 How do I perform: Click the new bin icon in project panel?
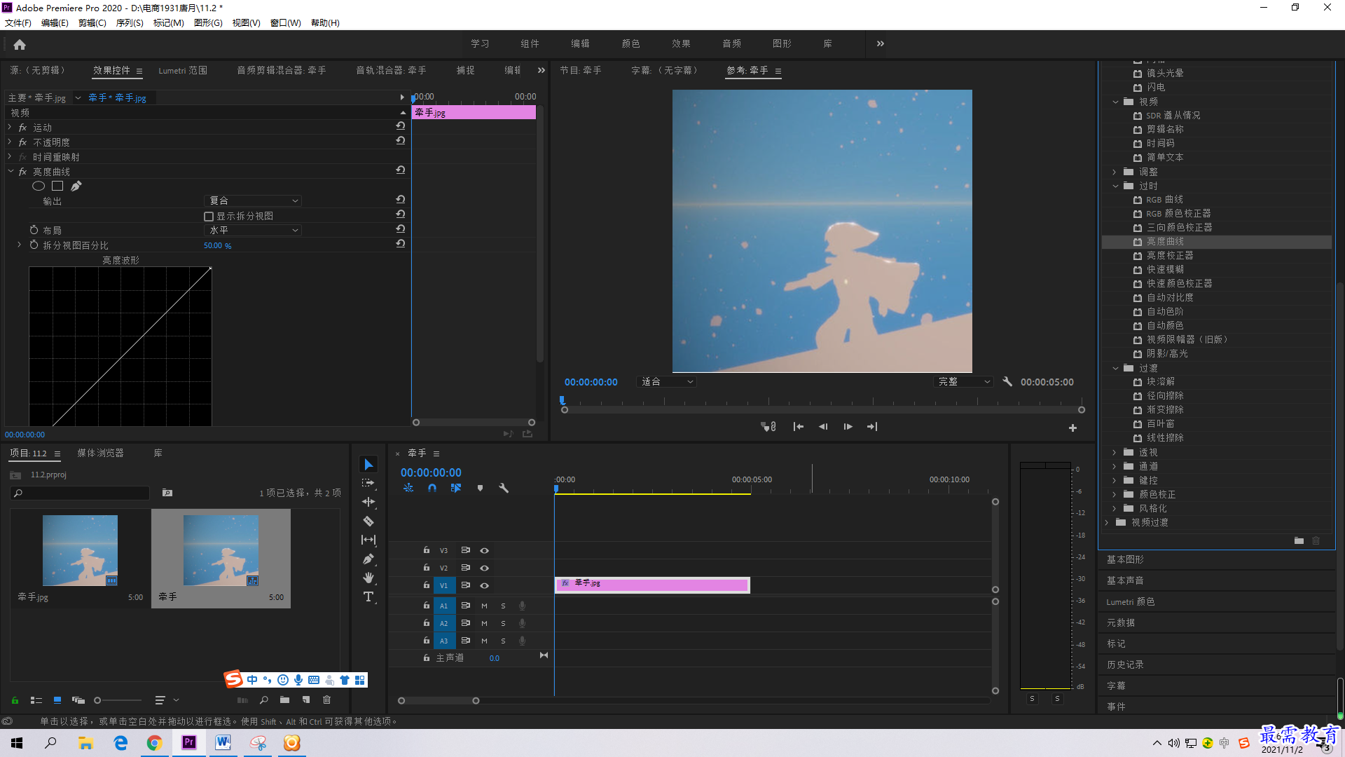point(284,700)
